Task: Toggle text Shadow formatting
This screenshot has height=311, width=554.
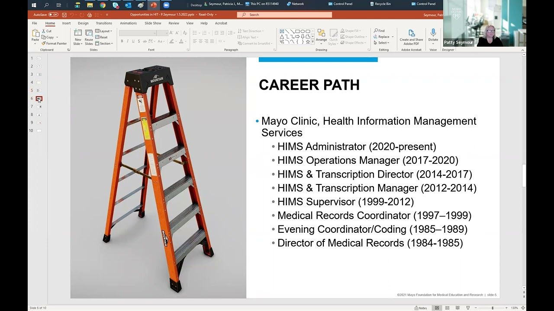Action: click(138, 41)
